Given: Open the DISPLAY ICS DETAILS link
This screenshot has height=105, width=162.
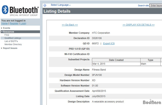Looking at the screenshot, I should 139,25.
